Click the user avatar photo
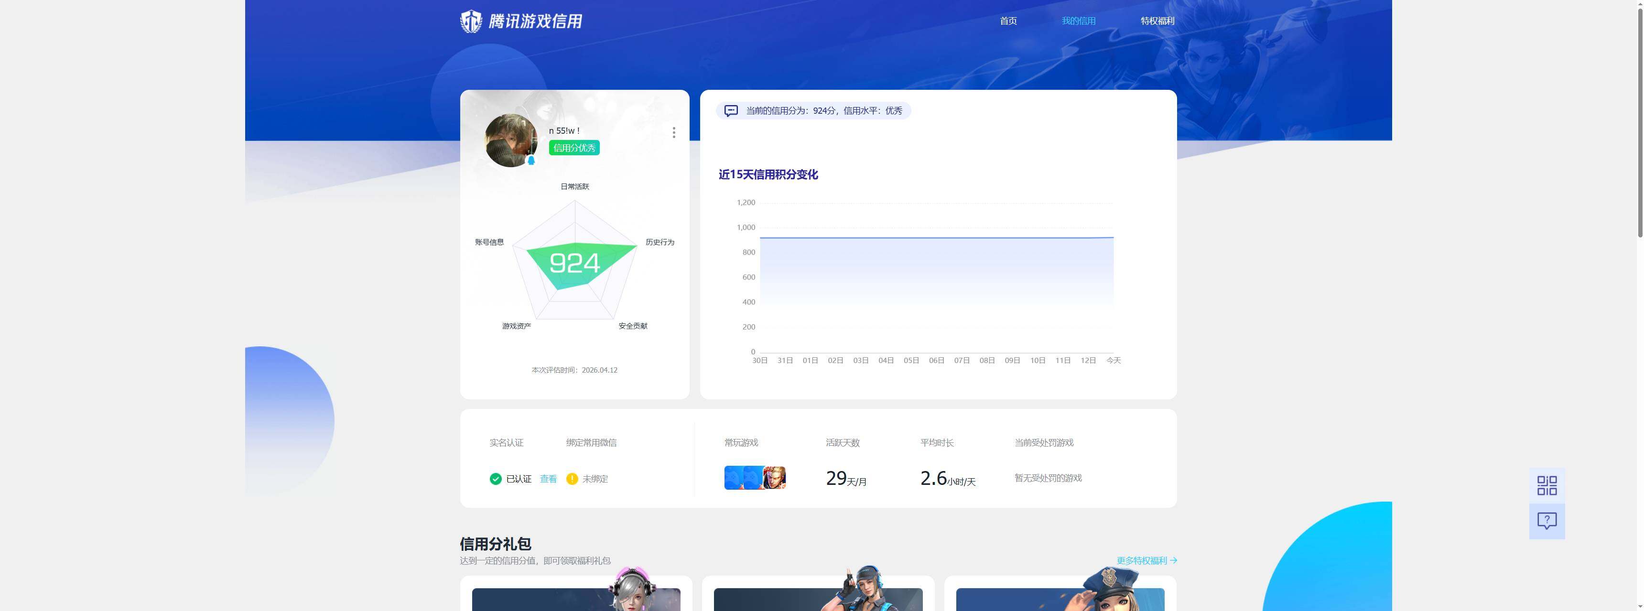Viewport: 1644px width, 611px height. (510, 140)
